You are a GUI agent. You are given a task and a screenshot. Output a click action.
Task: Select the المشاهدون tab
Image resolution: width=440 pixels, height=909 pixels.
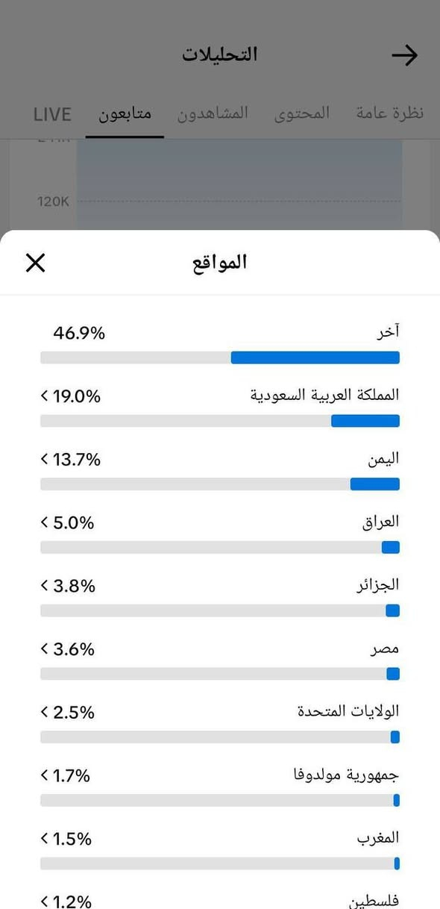[x=213, y=113]
